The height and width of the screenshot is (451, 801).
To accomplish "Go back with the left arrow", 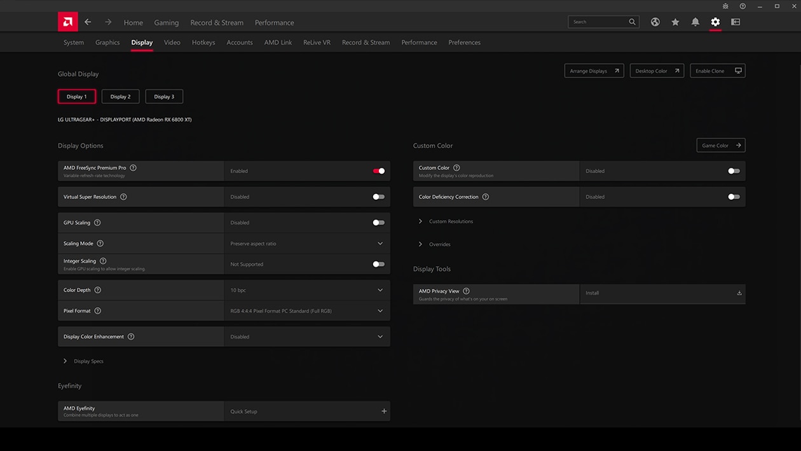I will 88,22.
